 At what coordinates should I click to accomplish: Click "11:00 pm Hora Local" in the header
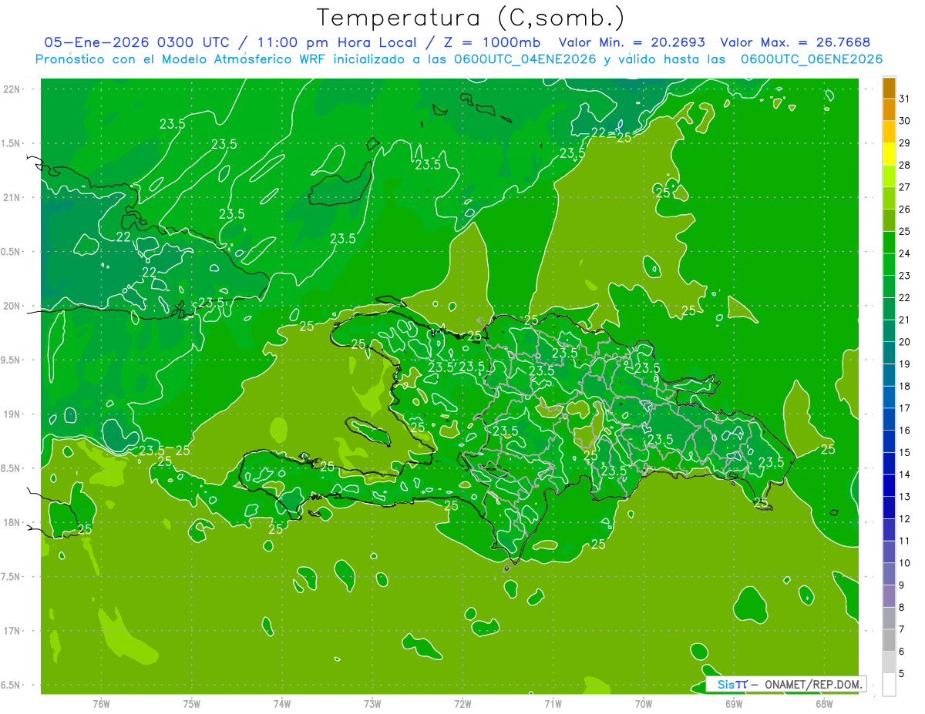(x=337, y=43)
